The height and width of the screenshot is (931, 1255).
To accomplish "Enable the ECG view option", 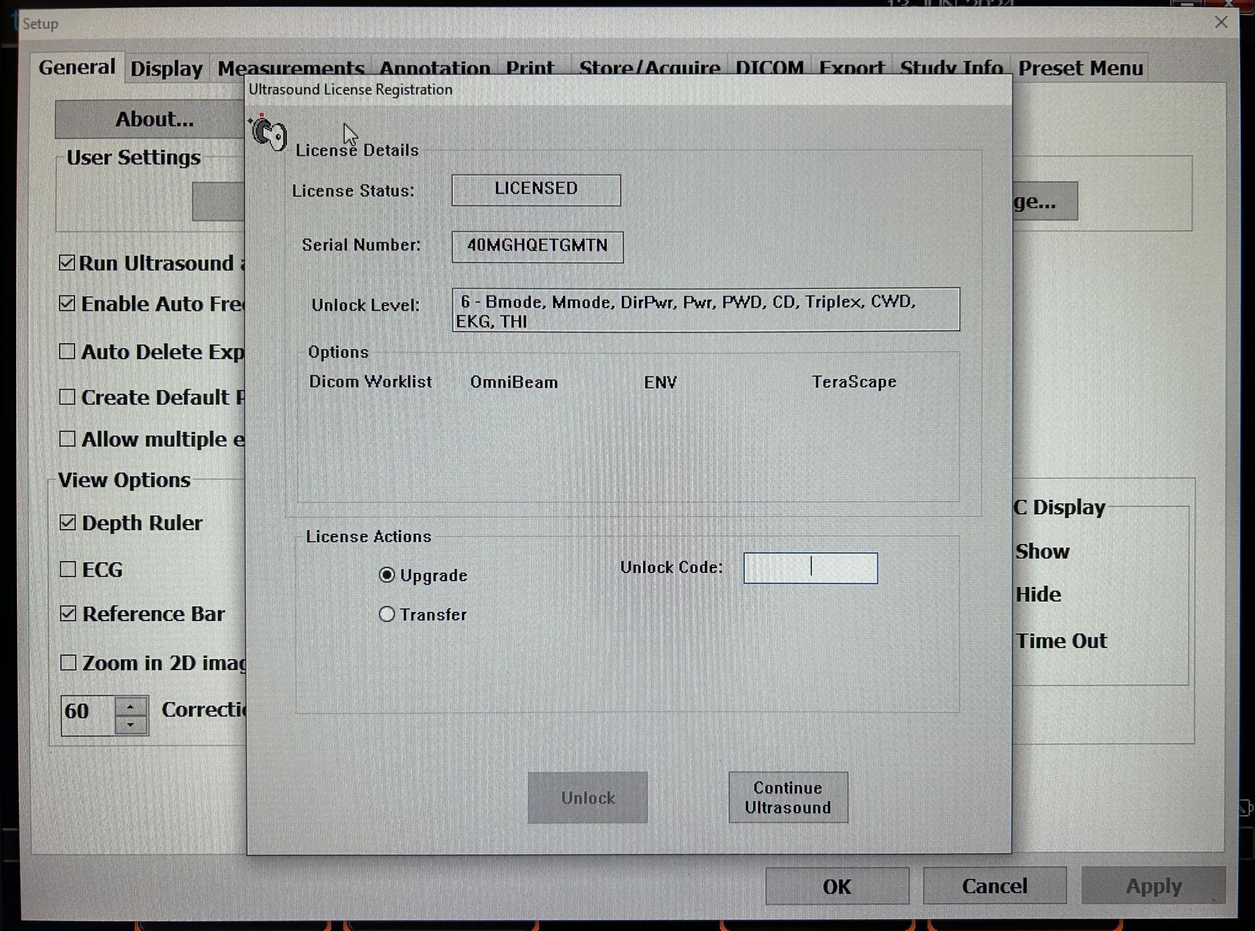I will click(x=68, y=569).
